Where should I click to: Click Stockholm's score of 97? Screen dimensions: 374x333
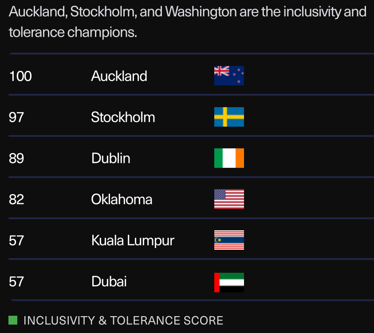point(16,117)
